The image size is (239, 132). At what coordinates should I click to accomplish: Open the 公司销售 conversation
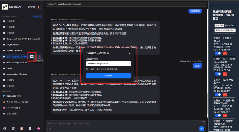pyautogui.click(x=22, y=33)
